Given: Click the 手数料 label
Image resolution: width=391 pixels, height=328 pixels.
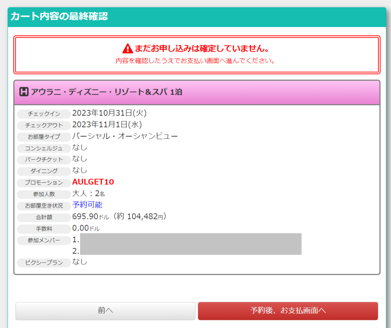Looking at the screenshot, I should point(44,229).
